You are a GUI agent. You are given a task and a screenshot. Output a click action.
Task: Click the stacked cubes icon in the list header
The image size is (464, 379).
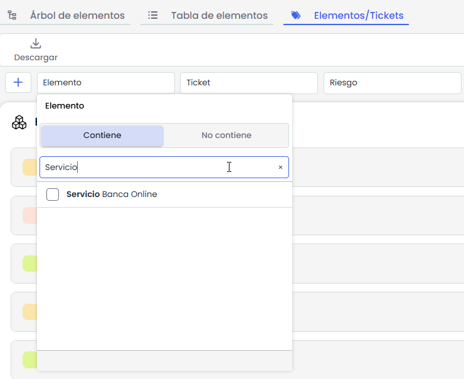(x=19, y=122)
